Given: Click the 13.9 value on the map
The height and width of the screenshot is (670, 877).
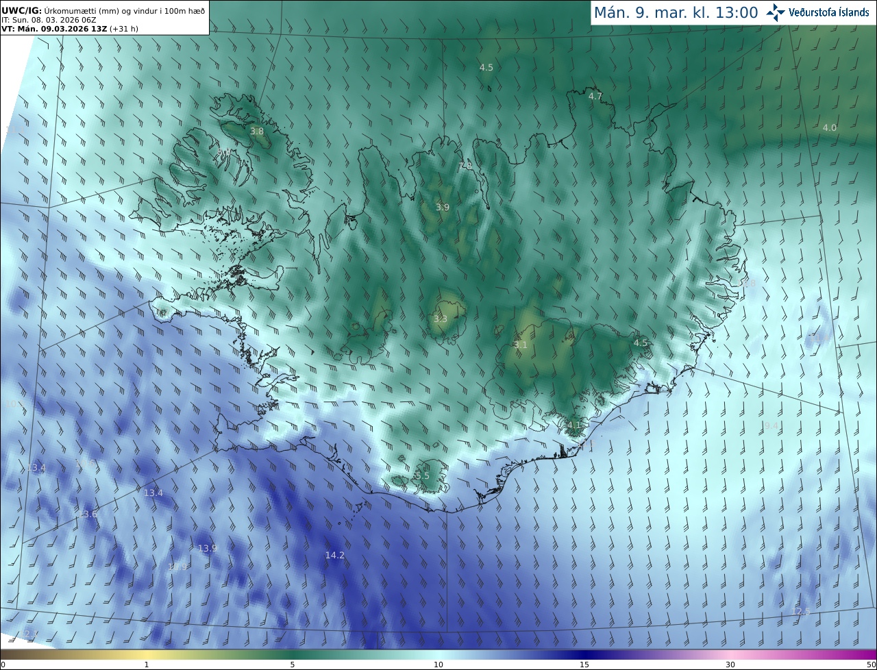Looking at the screenshot, I should pos(208,549).
